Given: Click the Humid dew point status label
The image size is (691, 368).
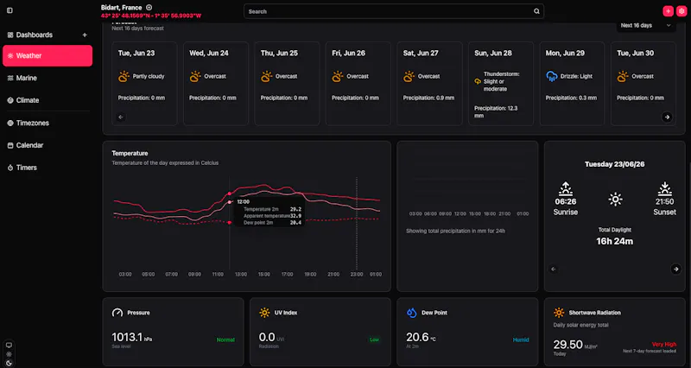Looking at the screenshot, I should [x=521, y=339].
